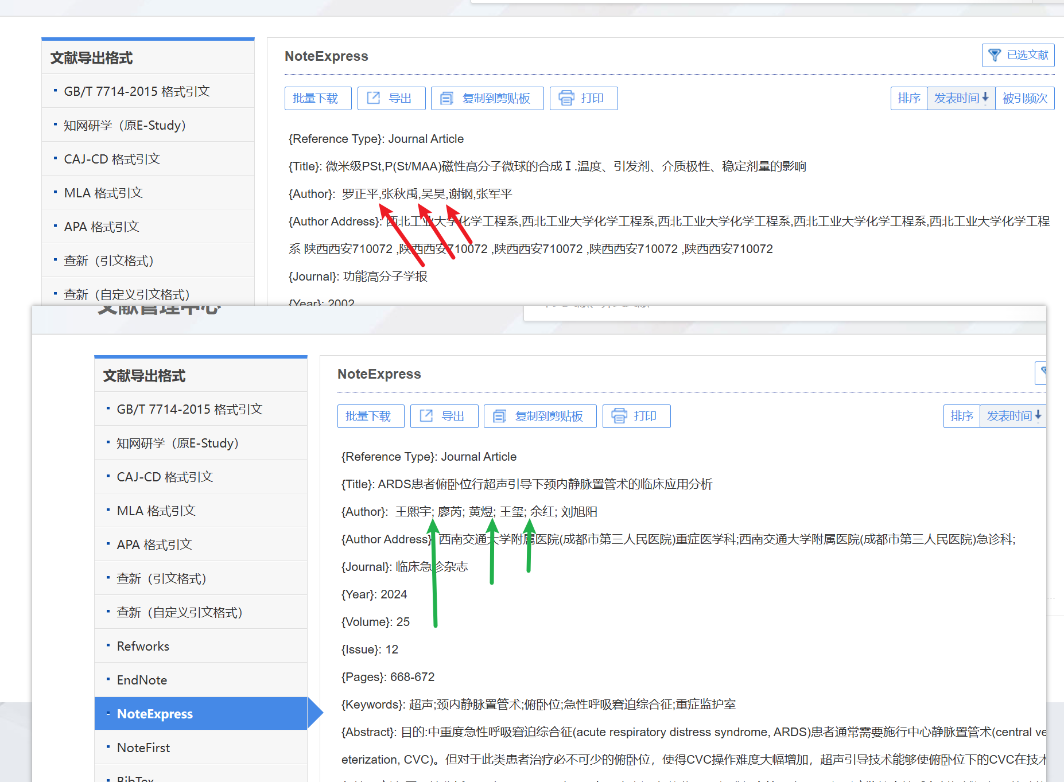Open 已选文献 filter button in top window
The height and width of the screenshot is (782, 1064).
[1018, 55]
